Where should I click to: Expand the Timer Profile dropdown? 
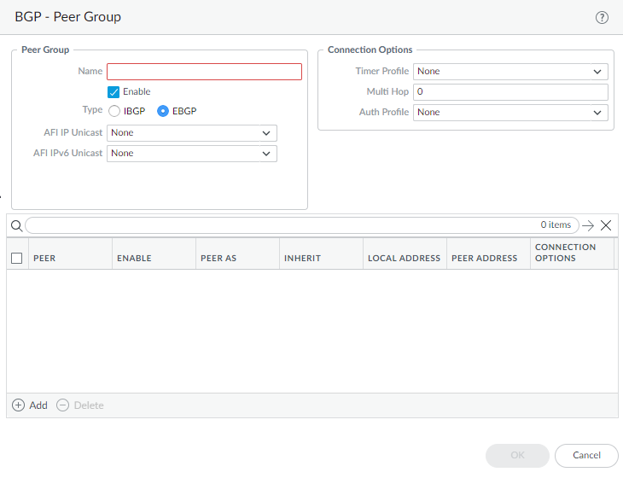coord(510,72)
